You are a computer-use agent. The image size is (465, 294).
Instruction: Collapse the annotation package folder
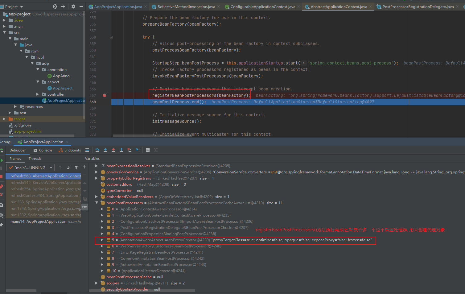pyautogui.click(x=38, y=70)
